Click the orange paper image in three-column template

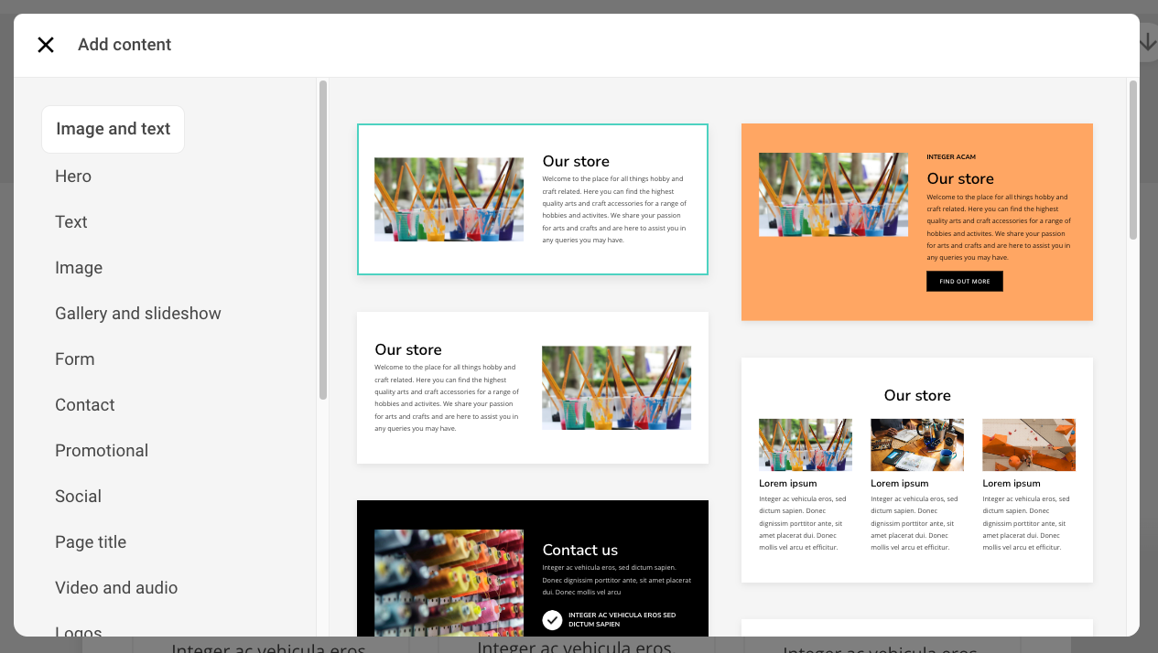1029,444
